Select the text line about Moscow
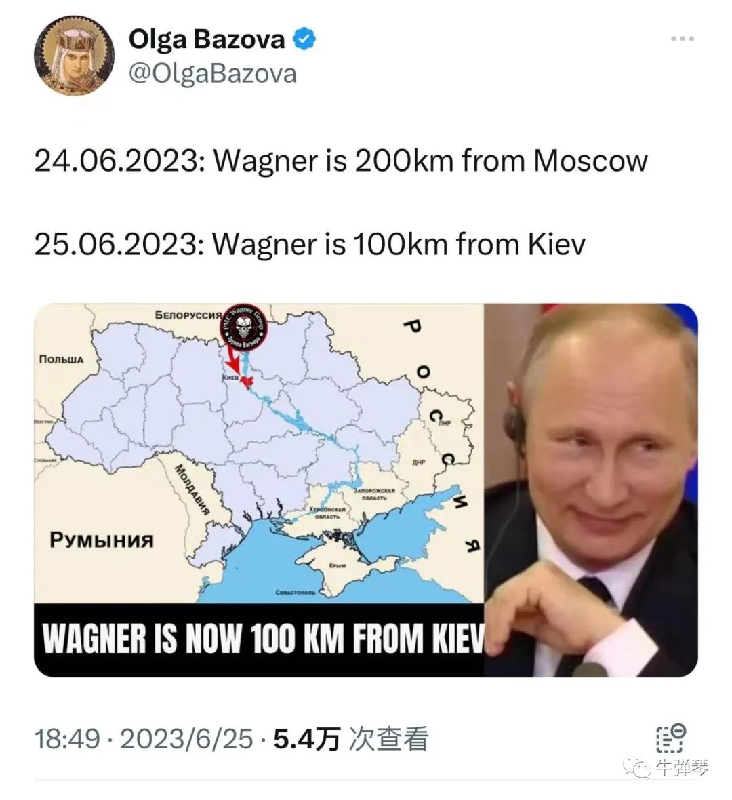 coord(341,161)
